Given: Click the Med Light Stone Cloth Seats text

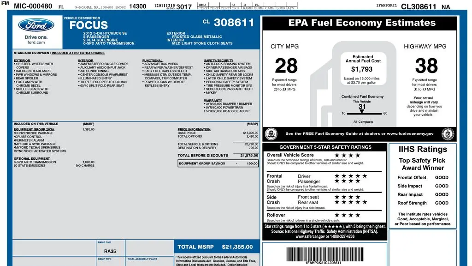Looking at the screenshot, I should pos(202,43).
